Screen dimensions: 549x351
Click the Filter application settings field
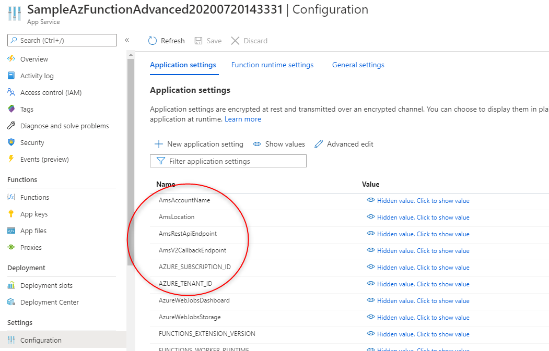pyautogui.click(x=228, y=161)
